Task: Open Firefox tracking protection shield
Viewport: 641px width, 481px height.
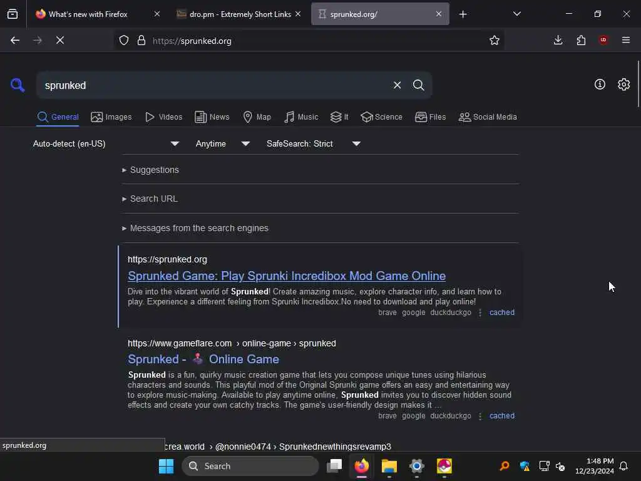Action: tap(124, 41)
